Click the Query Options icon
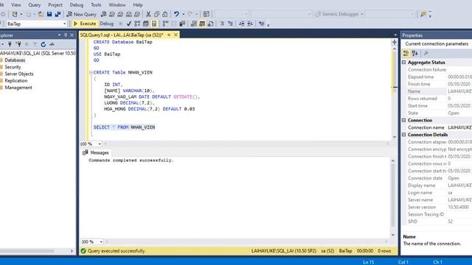Screen dimensions: 472x265 [146, 24]
